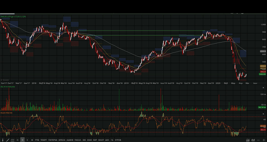Zoom out with the minus icon
Viewport: 267px width, 142px height.
click(x=259, y=140)
